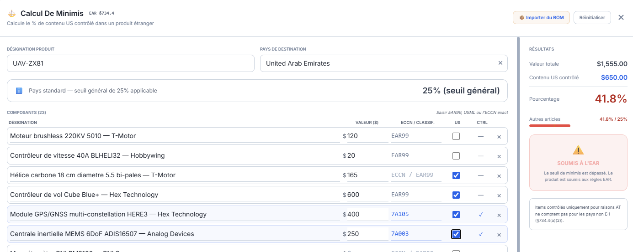Uncheck US for Centrale inertielle MEMS row

click(x=456, y=234)
